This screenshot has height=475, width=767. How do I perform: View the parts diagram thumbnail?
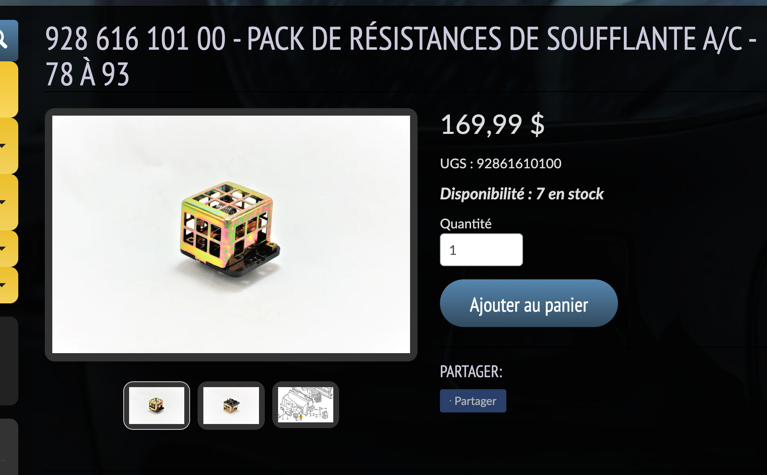click(x=305, y=405)
